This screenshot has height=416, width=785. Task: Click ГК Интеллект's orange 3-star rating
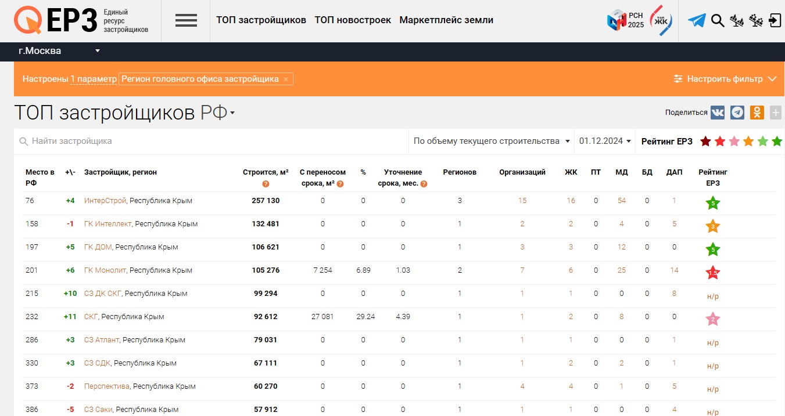(x=713, y=227)
